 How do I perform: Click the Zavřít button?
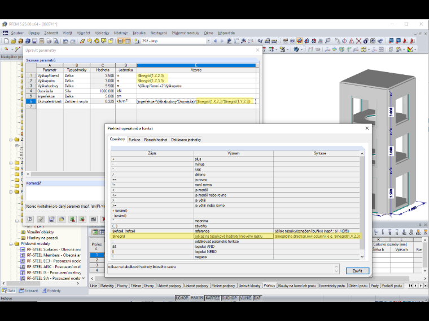[x=357, y=271]
